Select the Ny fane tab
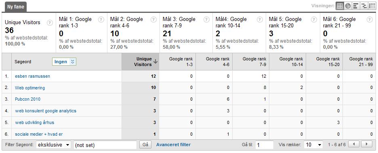The width and height of the screenshot is (378, 153). (x=15, y=7)
